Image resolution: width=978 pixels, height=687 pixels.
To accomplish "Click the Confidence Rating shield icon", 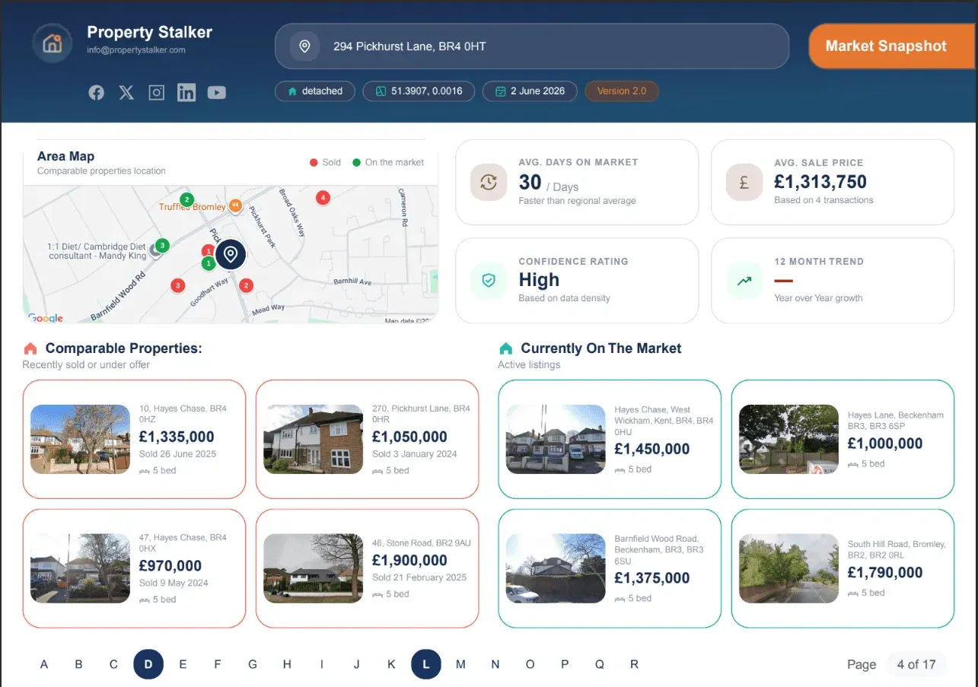I will coord(489,281).
